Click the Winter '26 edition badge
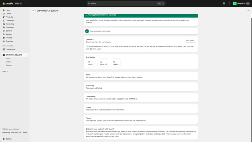 (x=18, y=3)
